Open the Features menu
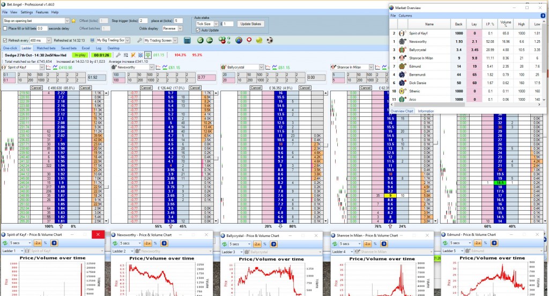 point(42,12)
